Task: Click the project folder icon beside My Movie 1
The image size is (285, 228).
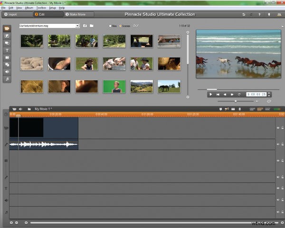Action: [x=29, y=109]
